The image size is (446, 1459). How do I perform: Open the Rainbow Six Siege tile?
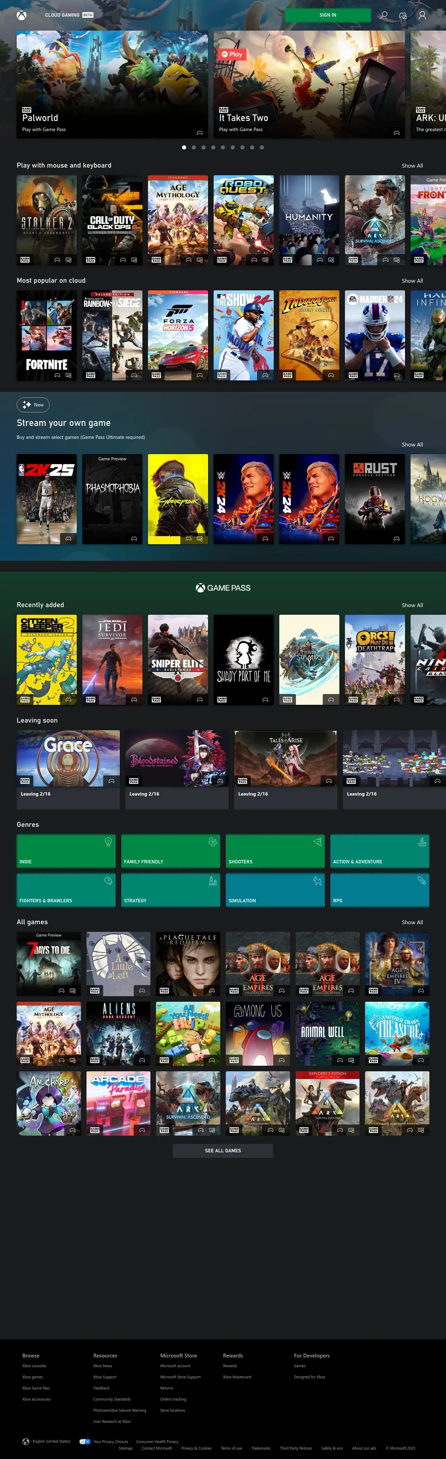point(112,335)
